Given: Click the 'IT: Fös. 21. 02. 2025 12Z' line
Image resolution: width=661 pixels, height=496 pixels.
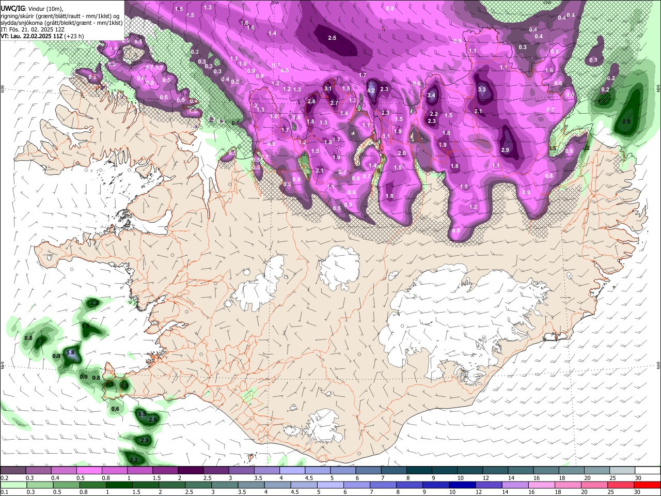Looking at the screenshot, I should [32, 29].
